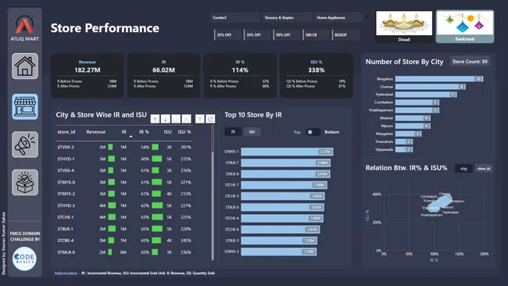Click the Code Basics logo
508x286 pixels.
tap(25, 259)
